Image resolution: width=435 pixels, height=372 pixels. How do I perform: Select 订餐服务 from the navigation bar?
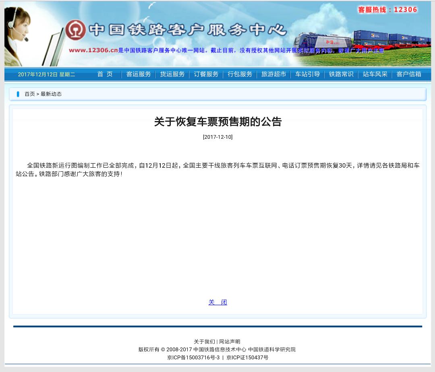[206, 74]
